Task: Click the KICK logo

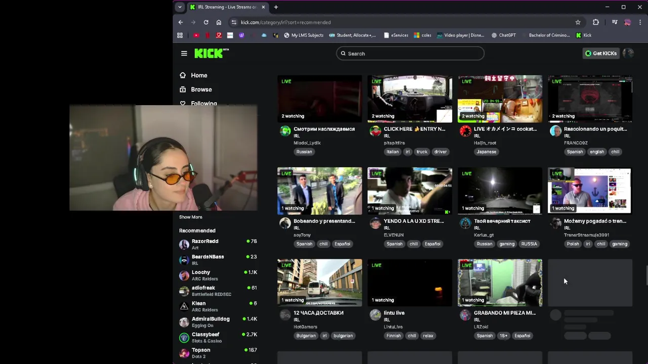Action: tap(211, 53)
